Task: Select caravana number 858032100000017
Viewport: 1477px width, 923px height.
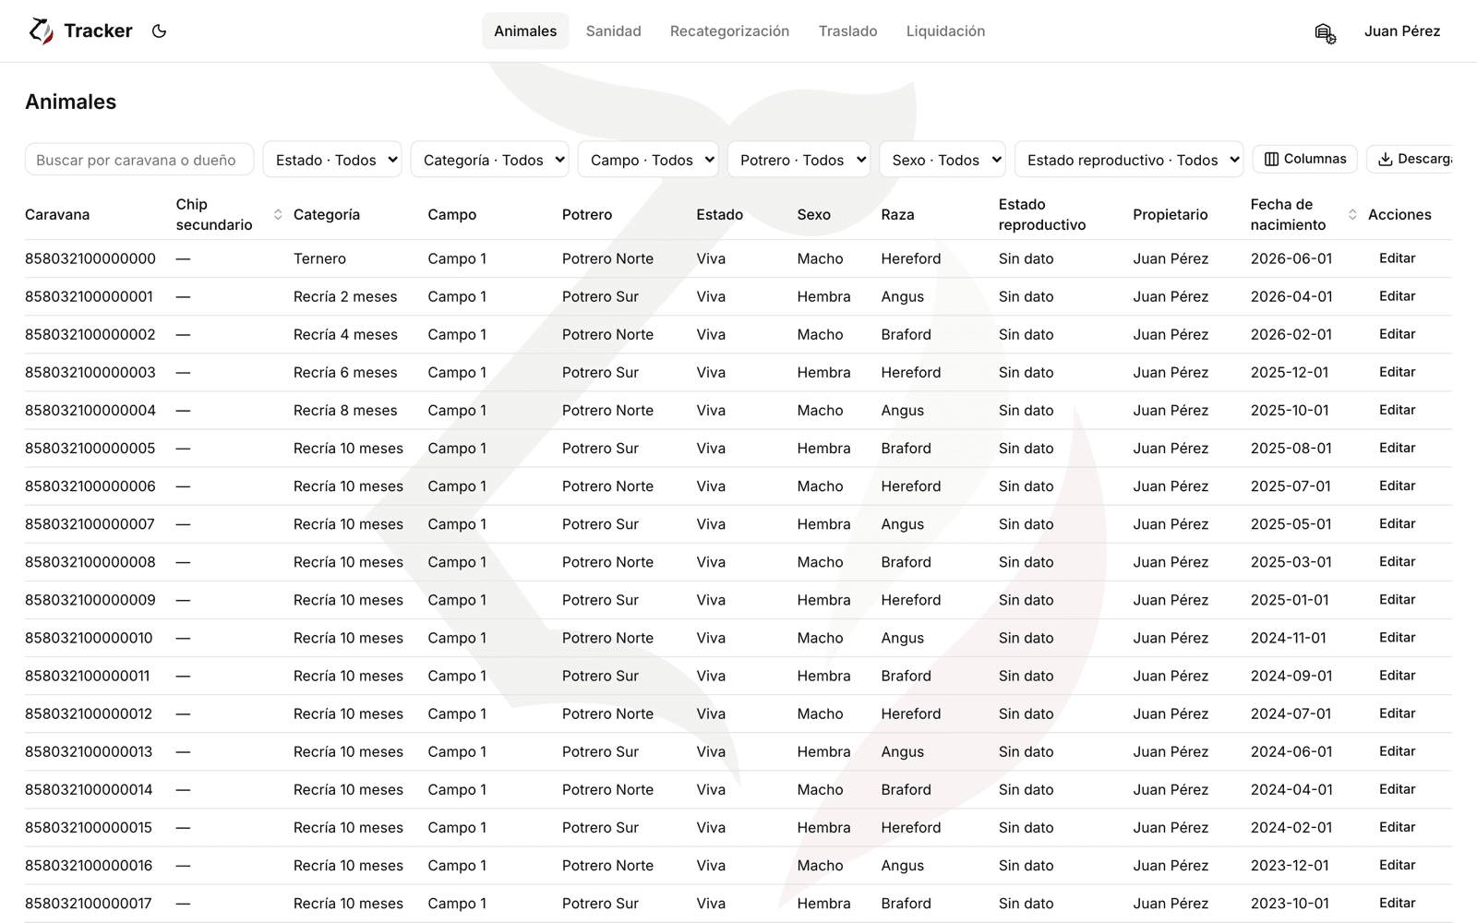Action: point(89,904)
